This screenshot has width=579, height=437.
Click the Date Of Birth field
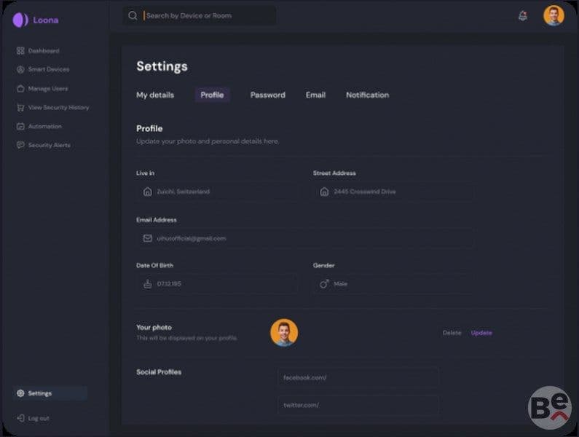pyautogui.click(x=217, y=284)
